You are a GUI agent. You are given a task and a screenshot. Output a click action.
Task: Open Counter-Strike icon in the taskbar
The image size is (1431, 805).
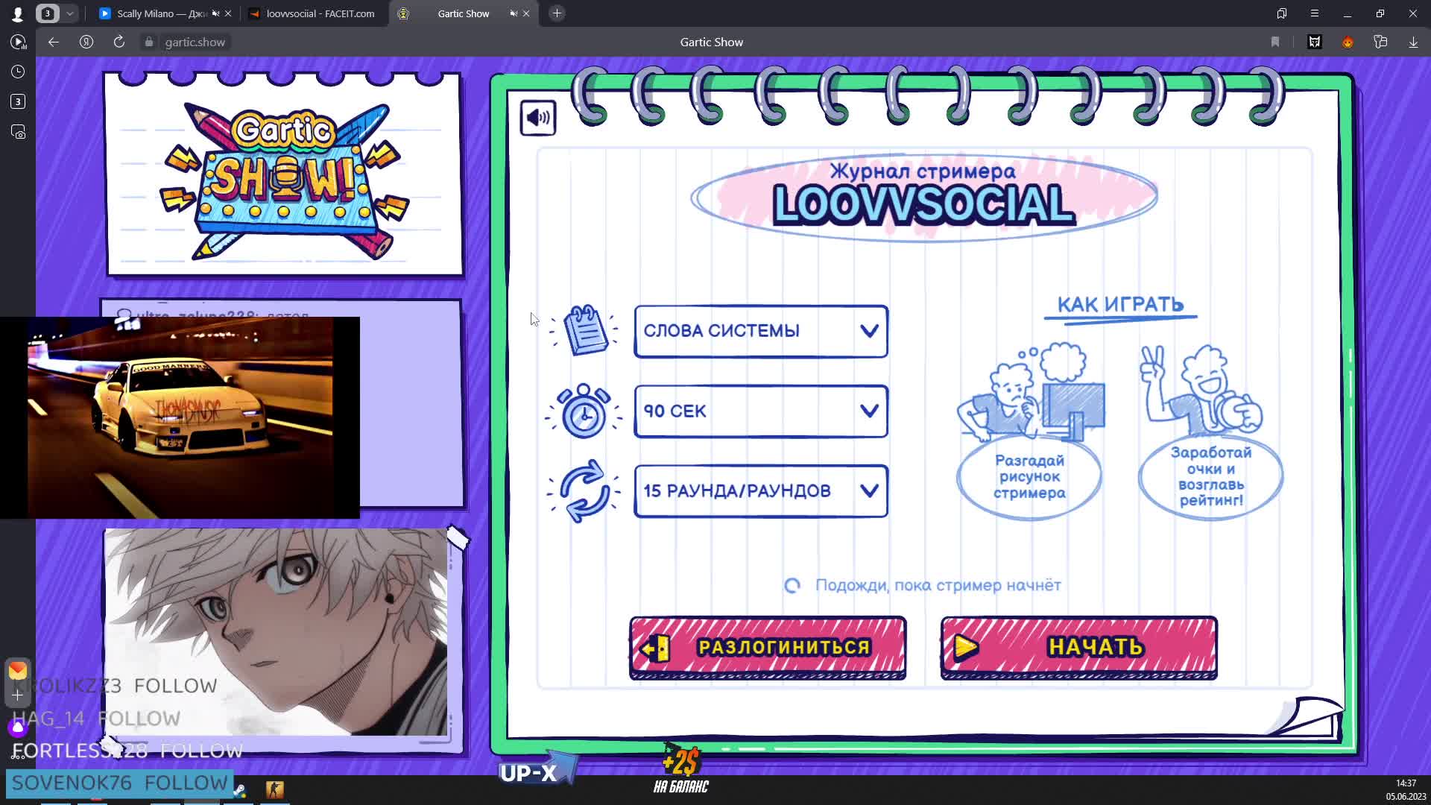(274, 790)
